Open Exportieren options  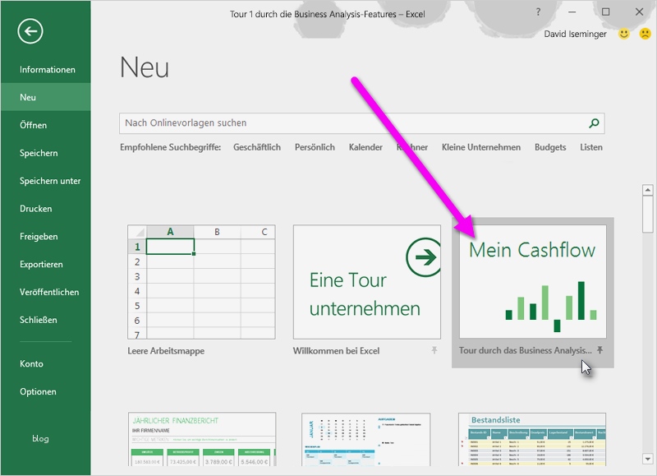tap(46, 264)
